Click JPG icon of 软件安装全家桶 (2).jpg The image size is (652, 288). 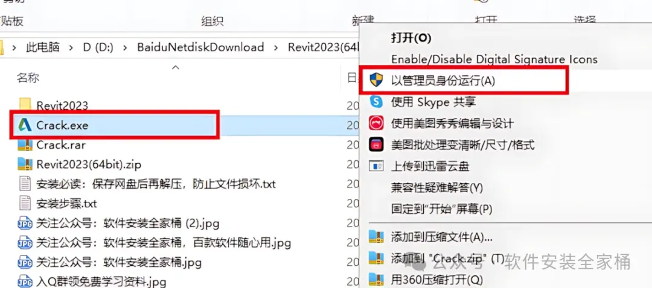pos(25,224)
